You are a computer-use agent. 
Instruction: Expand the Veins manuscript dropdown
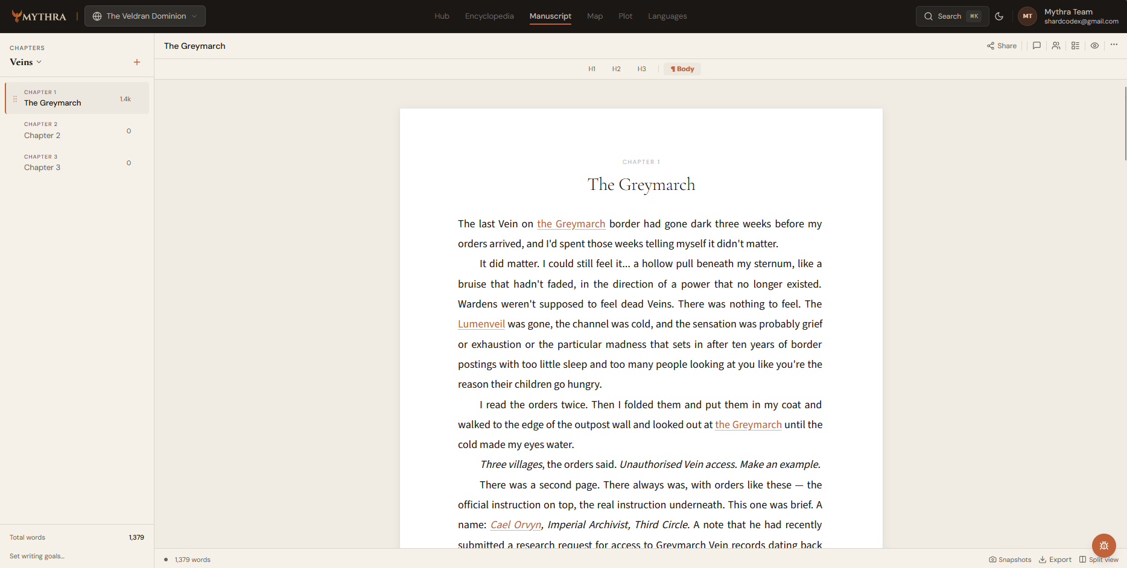(26, 62)
